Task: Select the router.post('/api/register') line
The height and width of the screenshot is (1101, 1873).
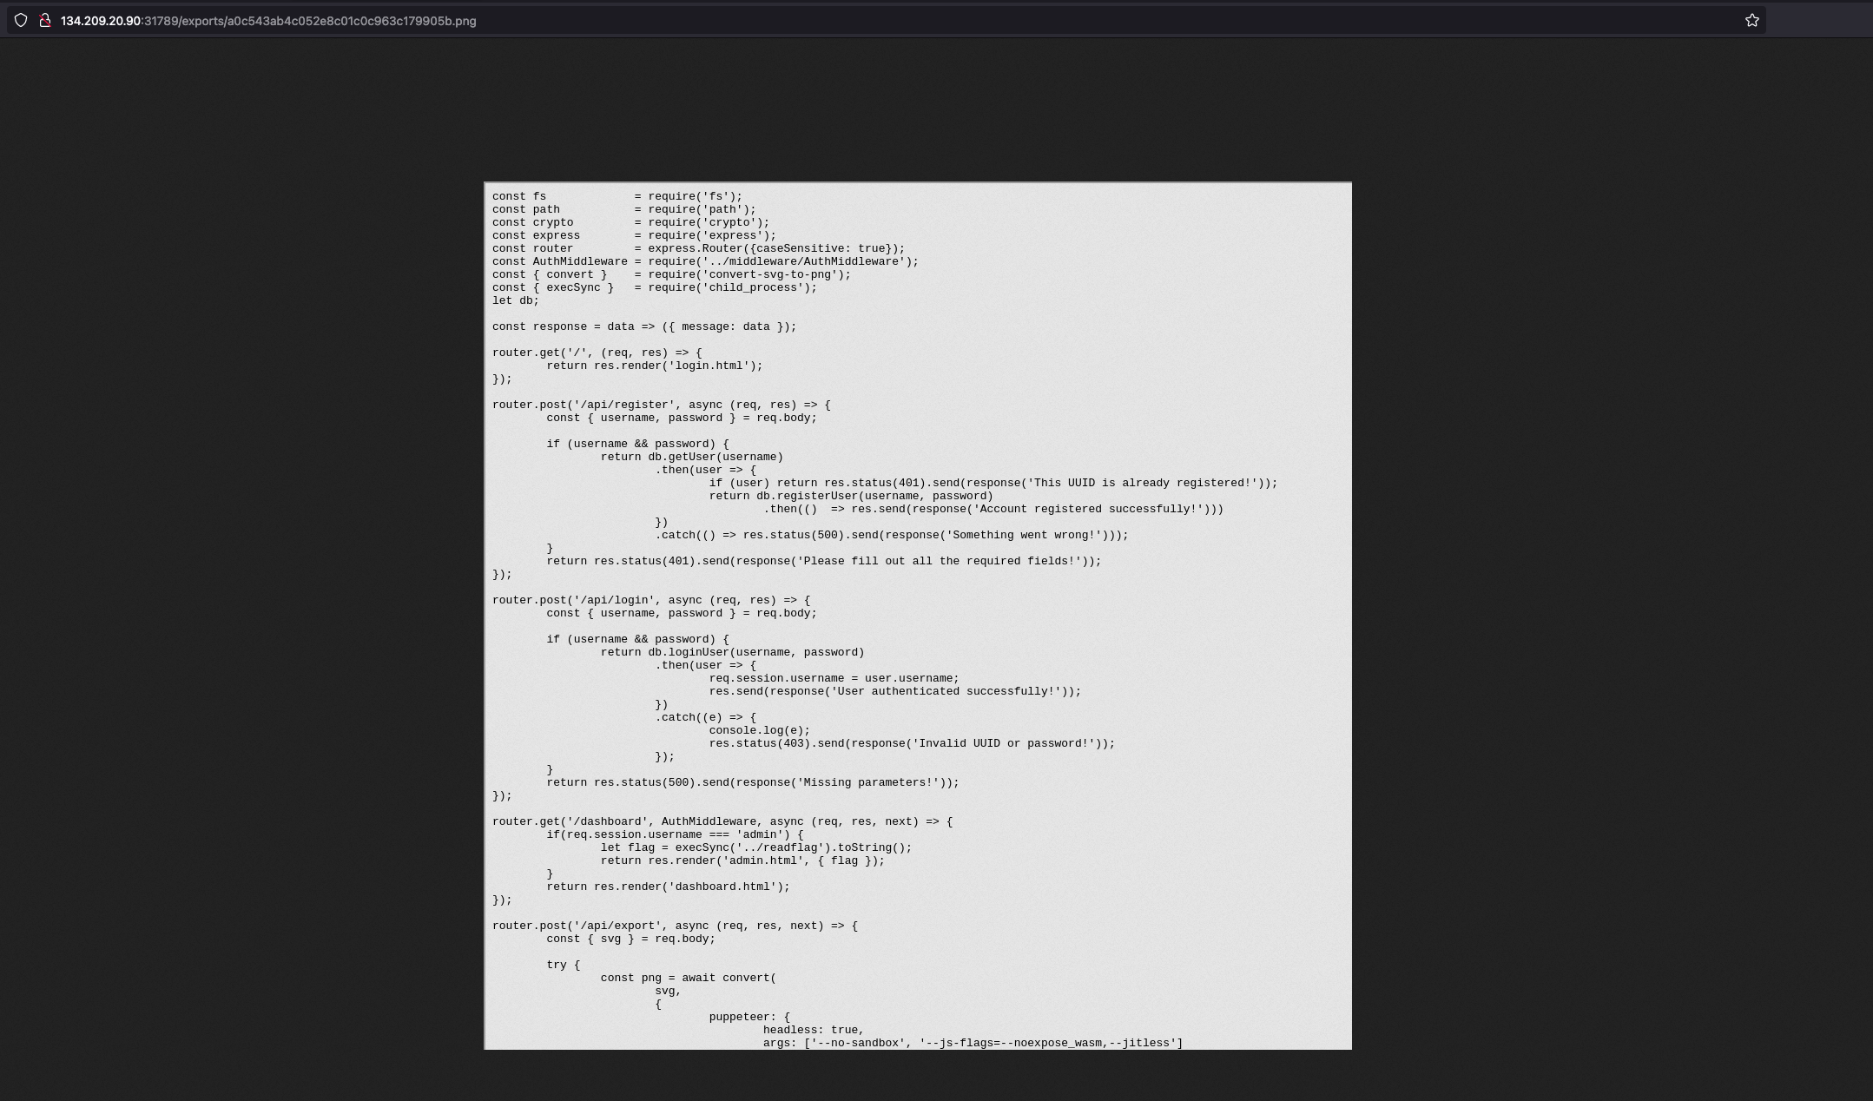Action: coord(662,405)
